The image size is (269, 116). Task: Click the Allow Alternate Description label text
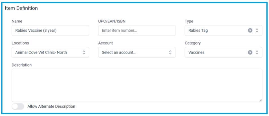[51, 106]
